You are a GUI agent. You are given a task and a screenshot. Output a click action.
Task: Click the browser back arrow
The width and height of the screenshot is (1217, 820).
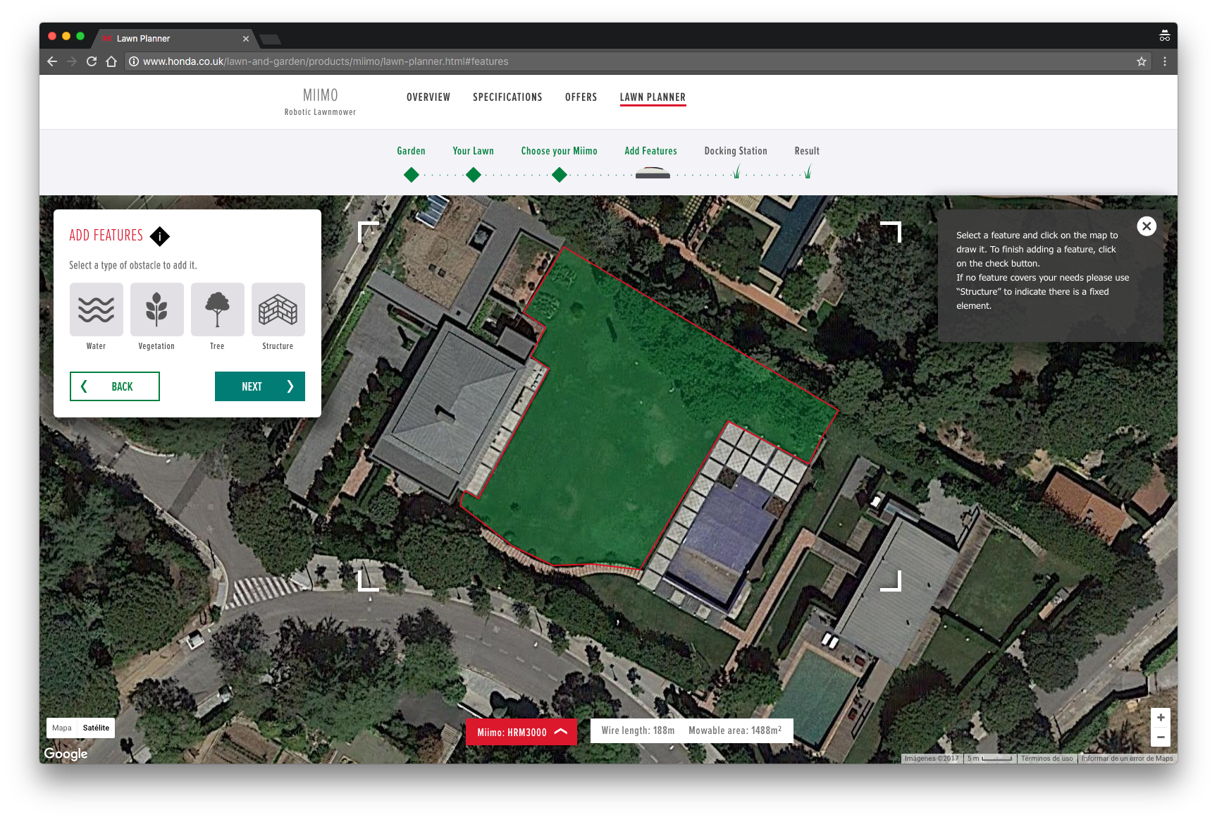pos(51,61)
